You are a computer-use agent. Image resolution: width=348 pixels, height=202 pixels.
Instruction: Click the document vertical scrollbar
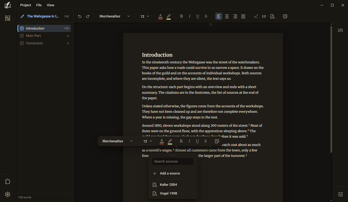point(331,89)
